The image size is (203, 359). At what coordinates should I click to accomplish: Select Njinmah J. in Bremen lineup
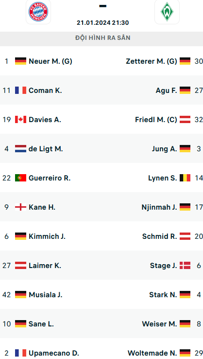pyautogui.click(x=159, y=207)
